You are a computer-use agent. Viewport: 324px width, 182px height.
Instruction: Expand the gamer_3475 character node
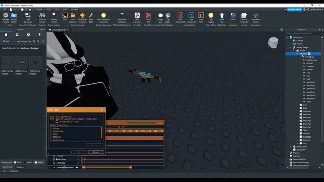[290, 146]
